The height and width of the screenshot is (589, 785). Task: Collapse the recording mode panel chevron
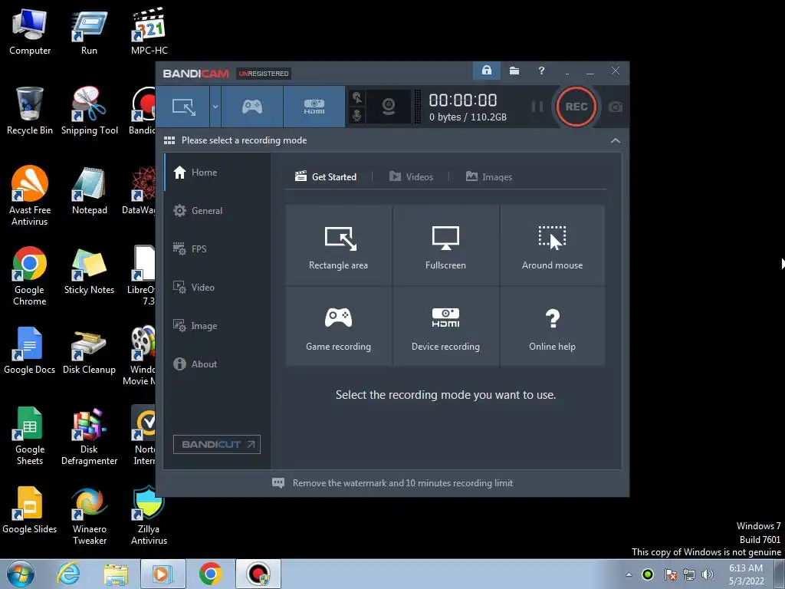point(616,141)
